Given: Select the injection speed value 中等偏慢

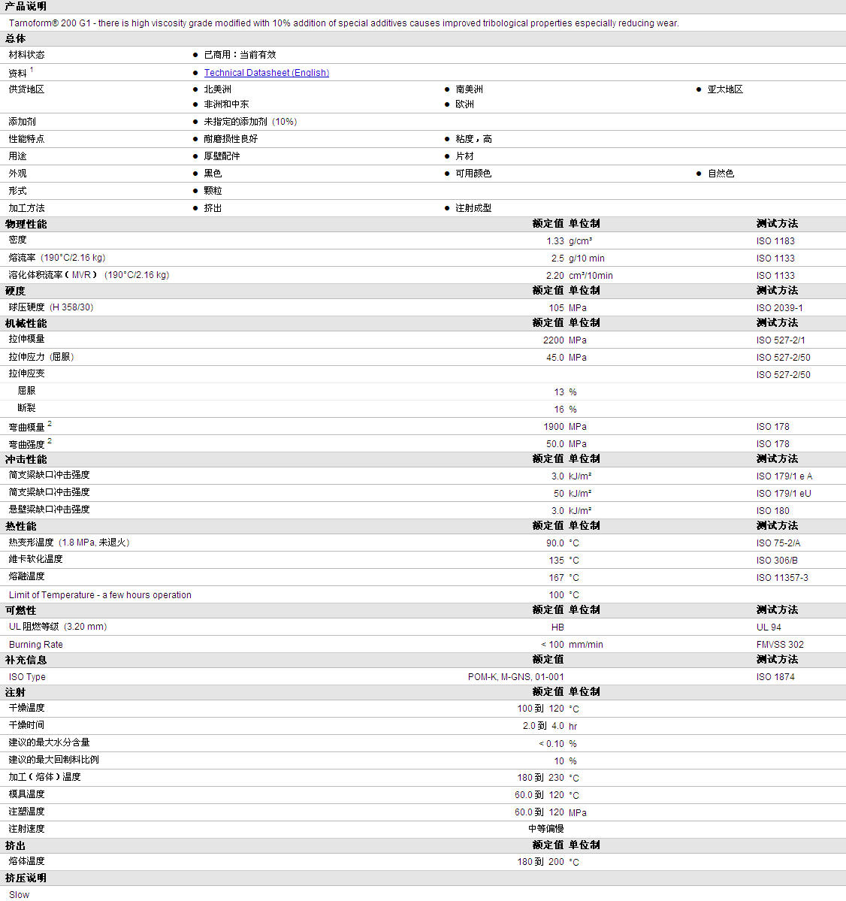Looking at the screenshot, I should pos(546,829).
